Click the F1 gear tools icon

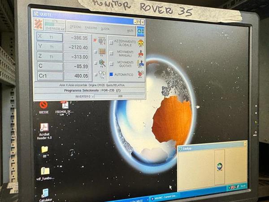(x=102, y=40)
